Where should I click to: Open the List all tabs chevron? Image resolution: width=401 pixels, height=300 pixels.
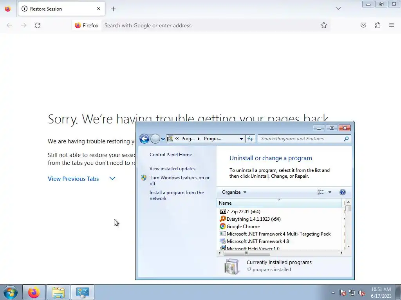click(x=338, y=9)
